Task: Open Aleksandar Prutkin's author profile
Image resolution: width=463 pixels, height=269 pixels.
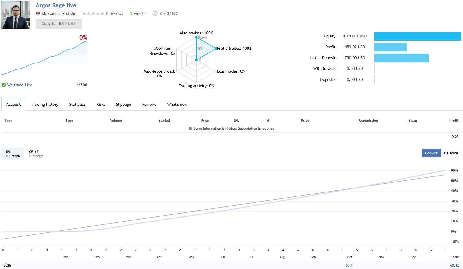Action: tap(58, 13)
